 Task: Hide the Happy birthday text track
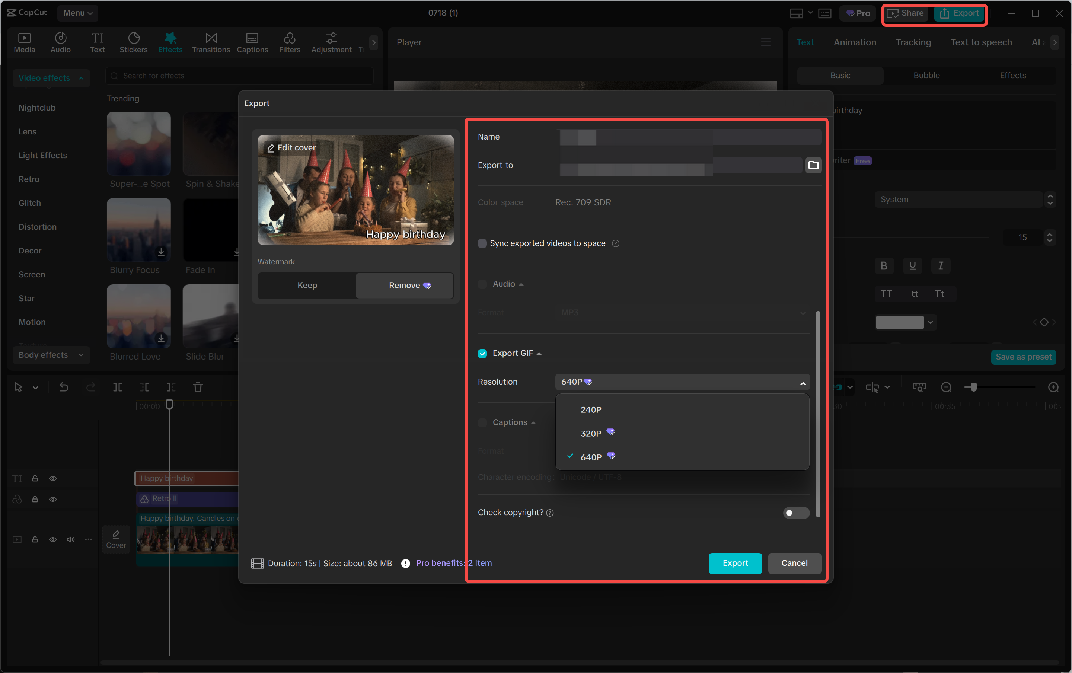pos(53,478)
